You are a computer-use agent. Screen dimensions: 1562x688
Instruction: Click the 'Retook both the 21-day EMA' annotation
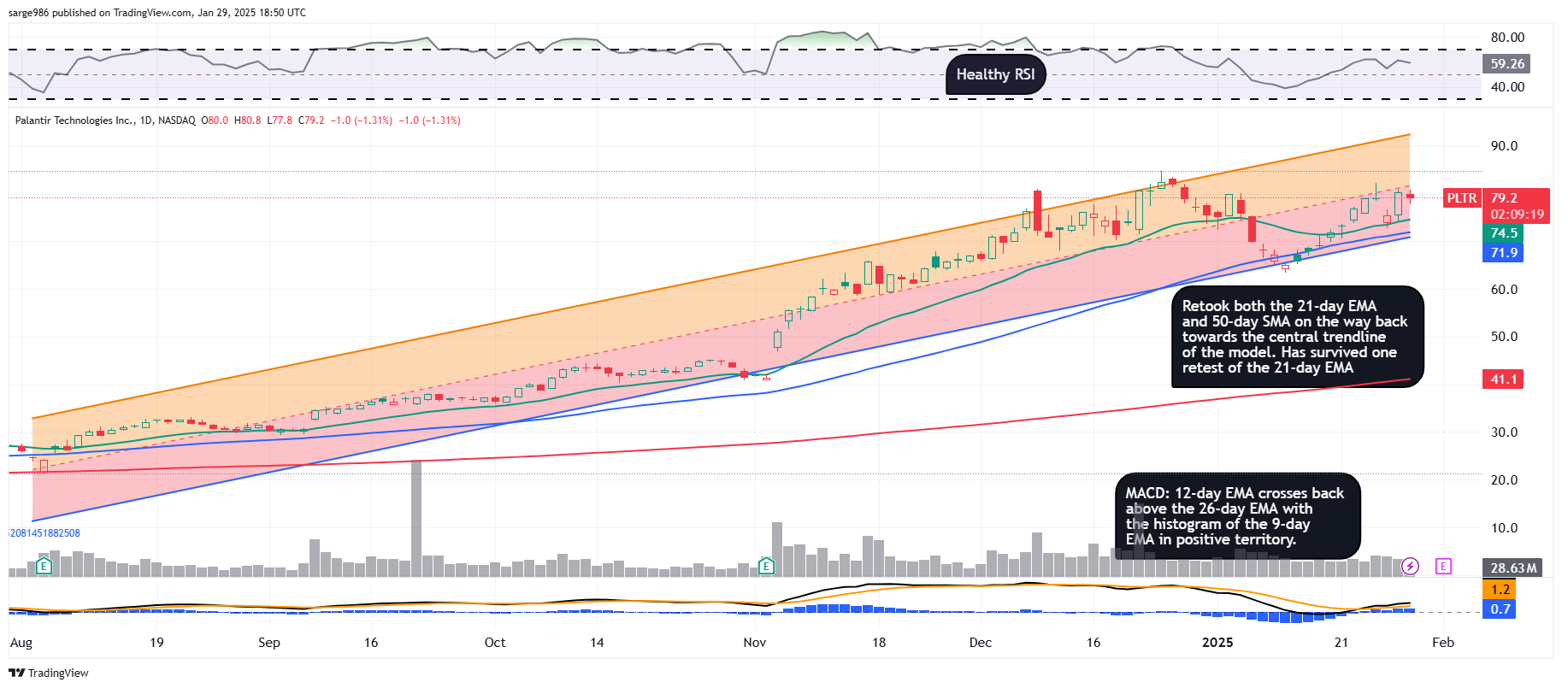(x=1297, y=337)
